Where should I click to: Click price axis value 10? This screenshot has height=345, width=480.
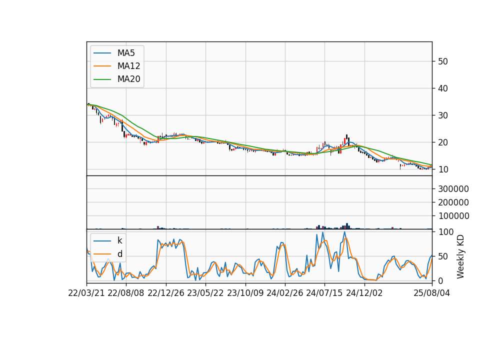click(442, 169)
